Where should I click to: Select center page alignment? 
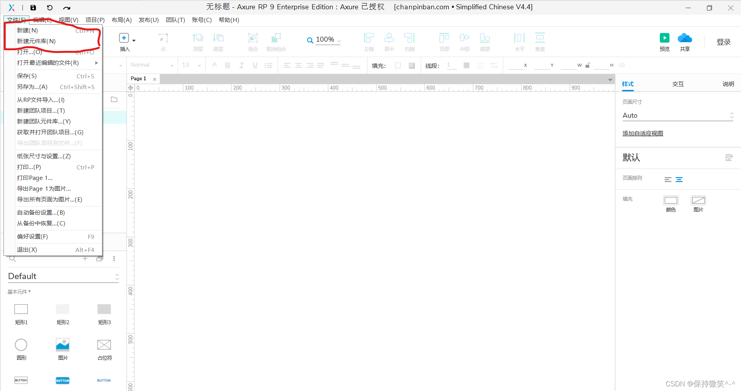point(679,179)
